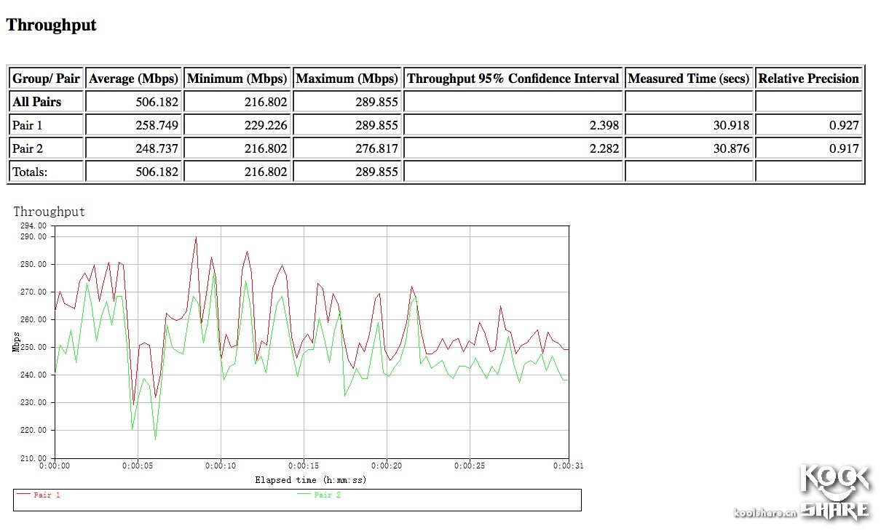Select the Totals: row label

30,172
